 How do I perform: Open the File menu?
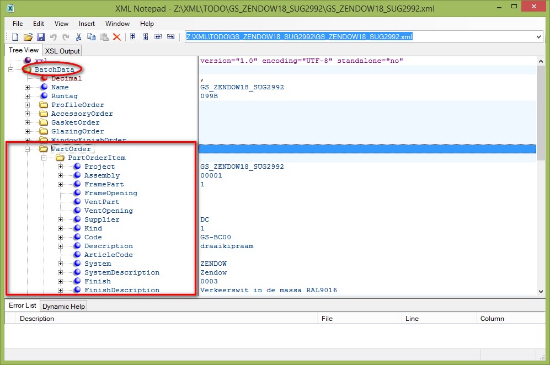(18, 24)
